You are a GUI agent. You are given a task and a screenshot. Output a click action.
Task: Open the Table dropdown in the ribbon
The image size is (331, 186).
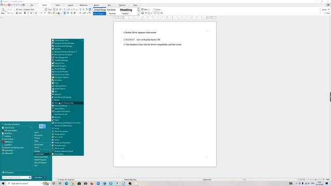point(145,9)
